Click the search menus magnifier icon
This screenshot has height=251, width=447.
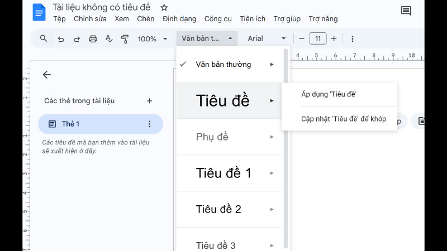pos(44,38)
